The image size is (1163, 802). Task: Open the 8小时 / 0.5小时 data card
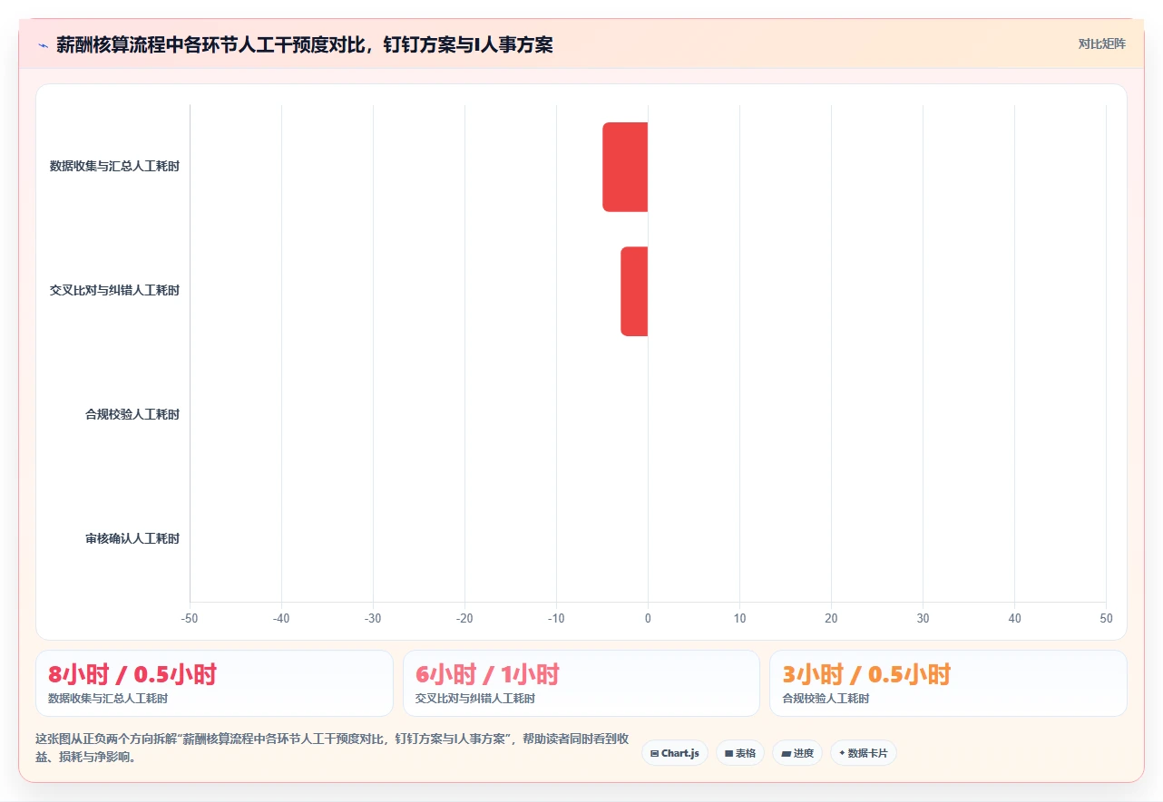click(x=214, y=683)
